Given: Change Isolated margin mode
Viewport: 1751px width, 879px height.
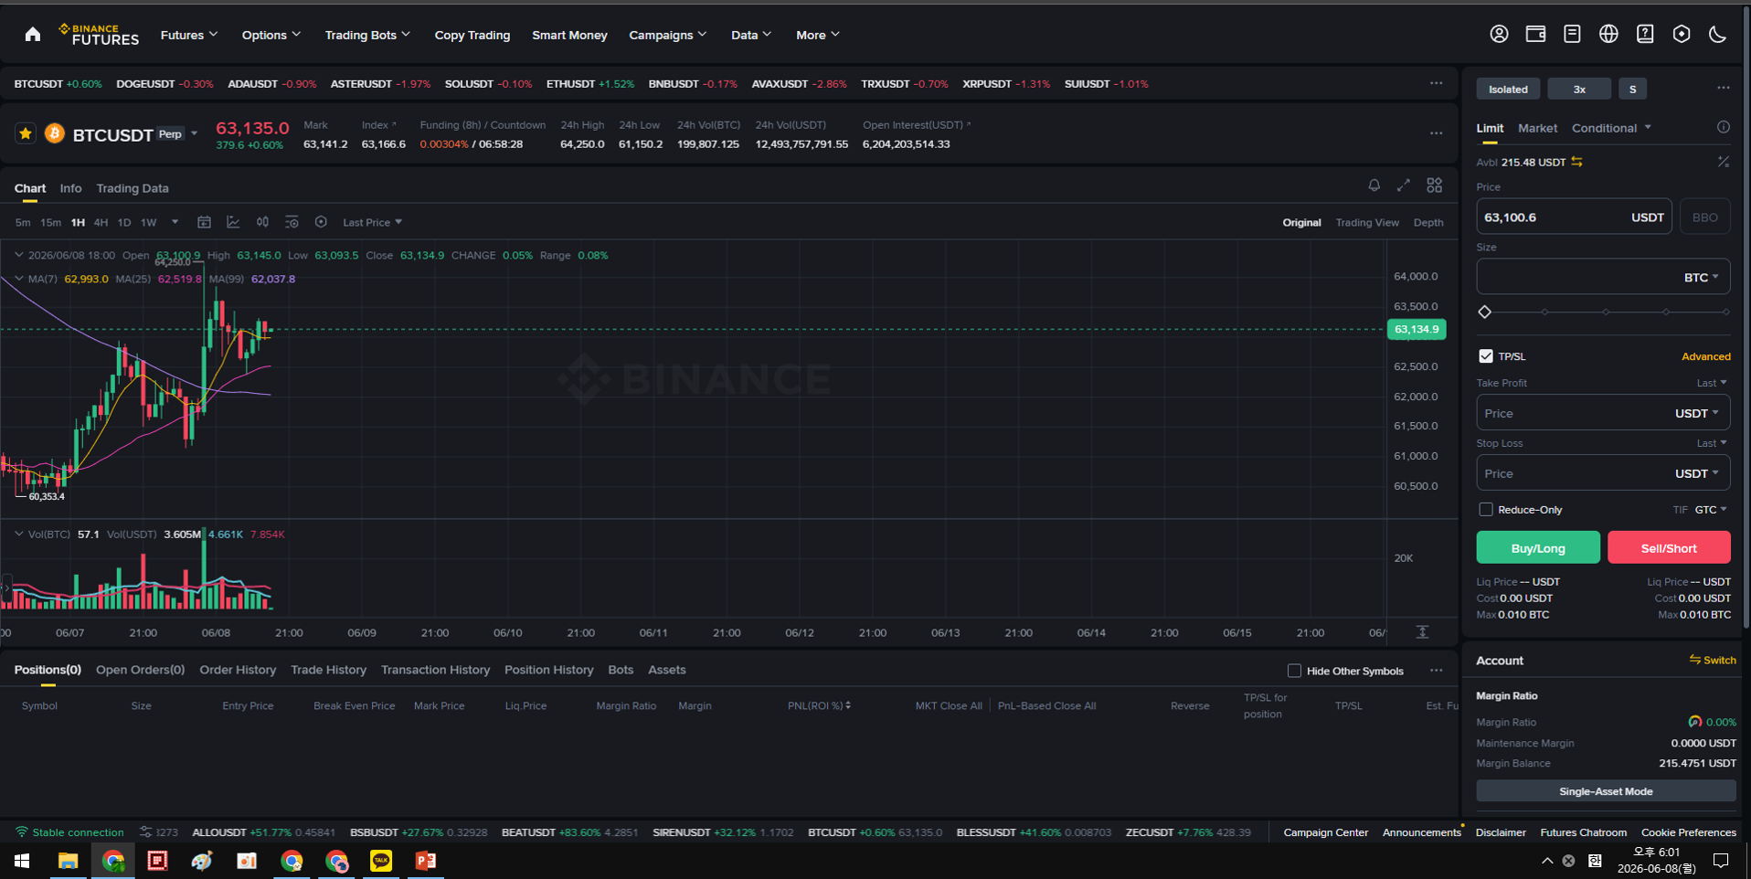Looking at the screenshot, I should click(x=1508, y=89).
